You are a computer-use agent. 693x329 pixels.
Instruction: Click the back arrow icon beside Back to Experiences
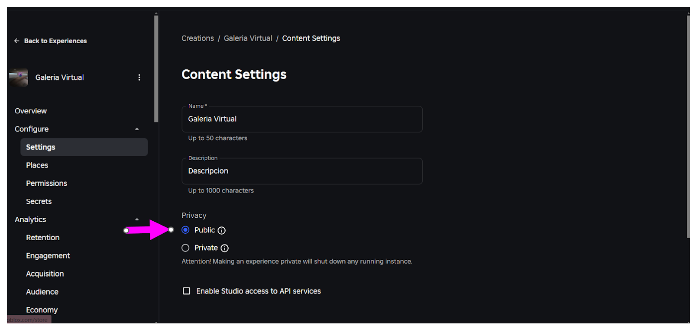pos(17,41)
